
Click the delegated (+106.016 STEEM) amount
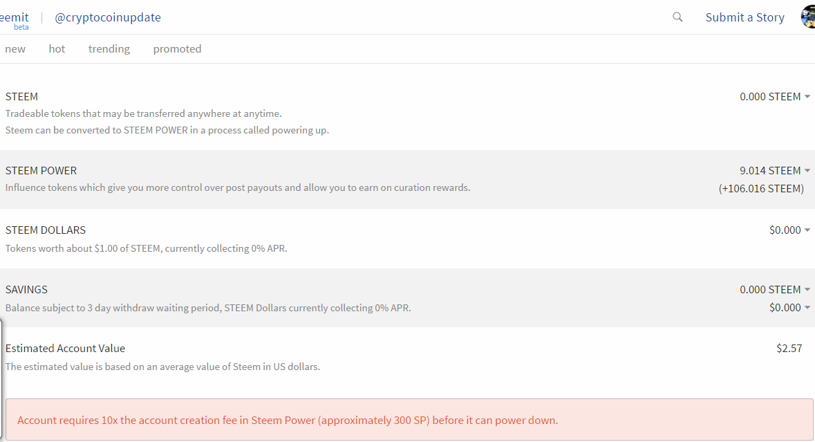pyautogui.click(x=761, y=189)
